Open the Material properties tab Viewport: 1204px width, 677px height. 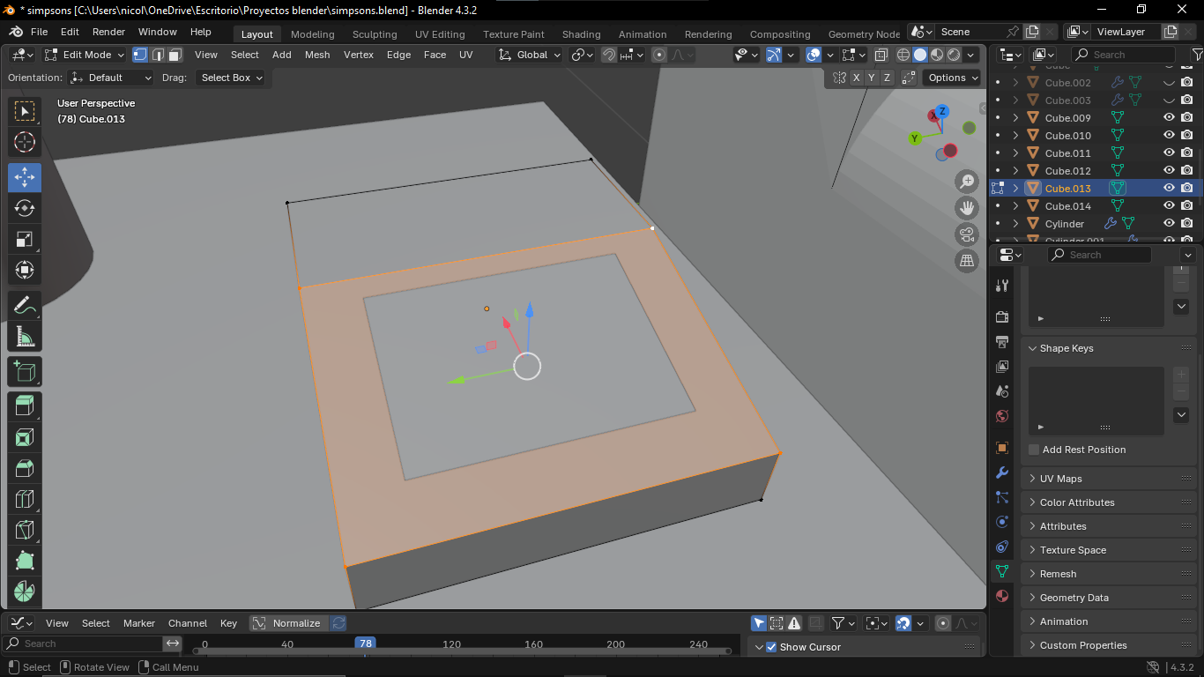pyautogui.click(x=1002, y=596)
